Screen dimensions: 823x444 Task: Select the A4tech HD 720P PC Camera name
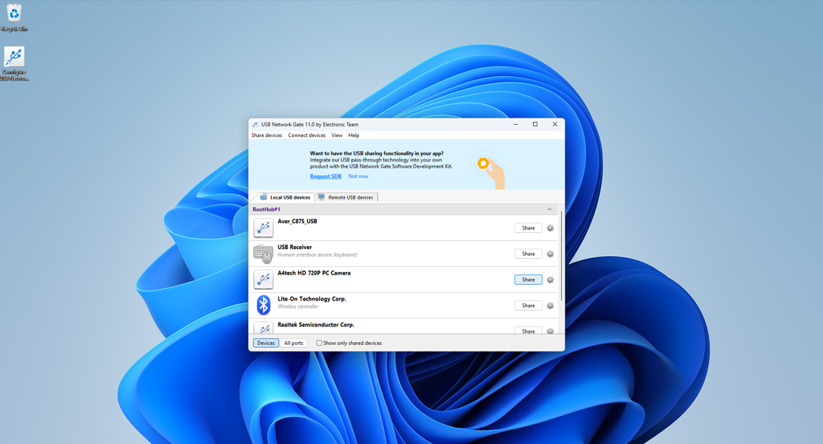click(x=314, y=273)
